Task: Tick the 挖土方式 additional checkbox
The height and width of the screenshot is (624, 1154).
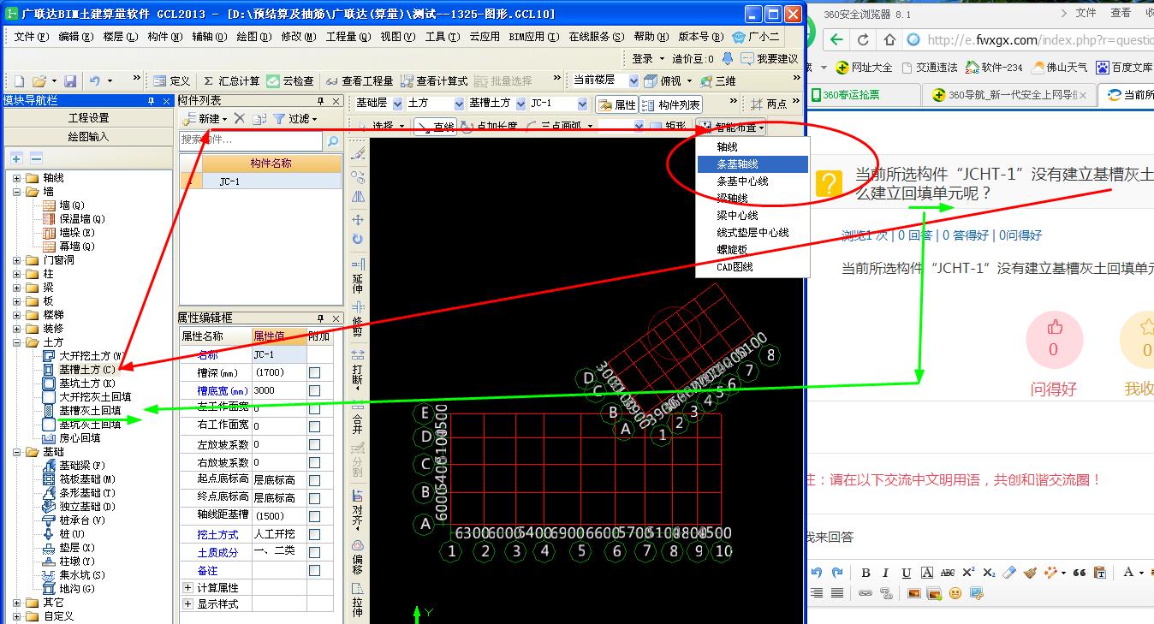Action: [315, 535]
